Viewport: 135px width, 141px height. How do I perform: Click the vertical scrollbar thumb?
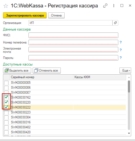pos(129,86)
